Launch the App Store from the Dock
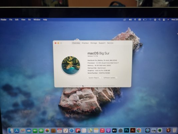This screenshot has width=178, height=134. pyautogui.click(x=17, y=131)
